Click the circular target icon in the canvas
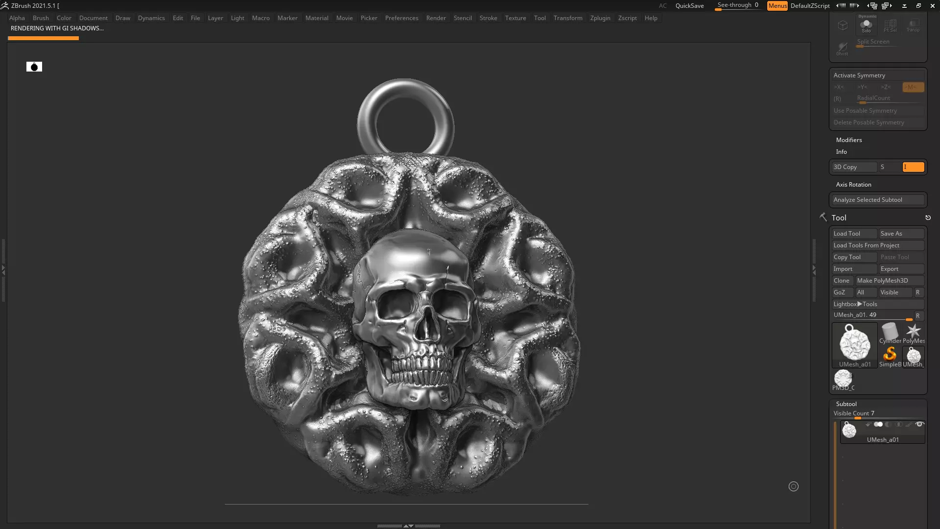The height and width of the screenshot is (529, 940). point(794,486)
